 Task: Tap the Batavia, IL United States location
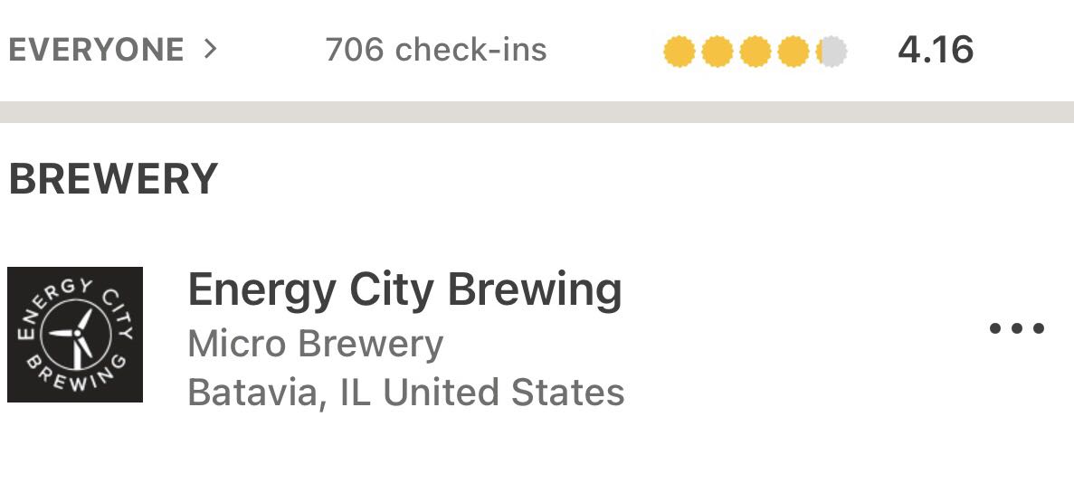(x=405, y=393)
